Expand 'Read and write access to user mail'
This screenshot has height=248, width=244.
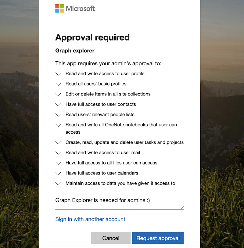click(58, 153)
